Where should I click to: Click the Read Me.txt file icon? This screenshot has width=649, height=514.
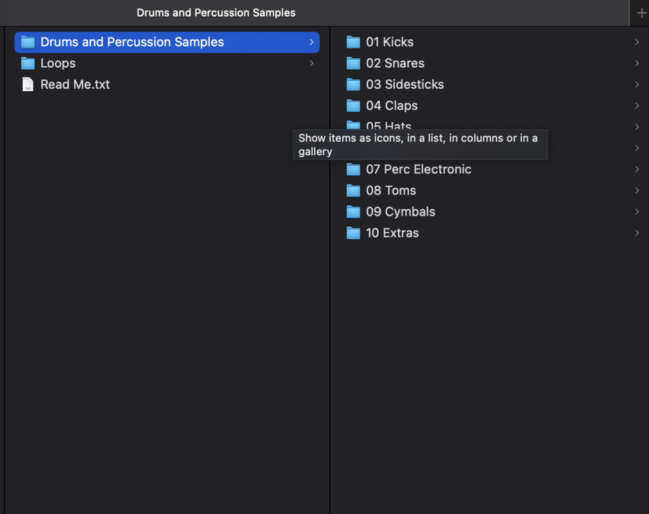point(28,85)
